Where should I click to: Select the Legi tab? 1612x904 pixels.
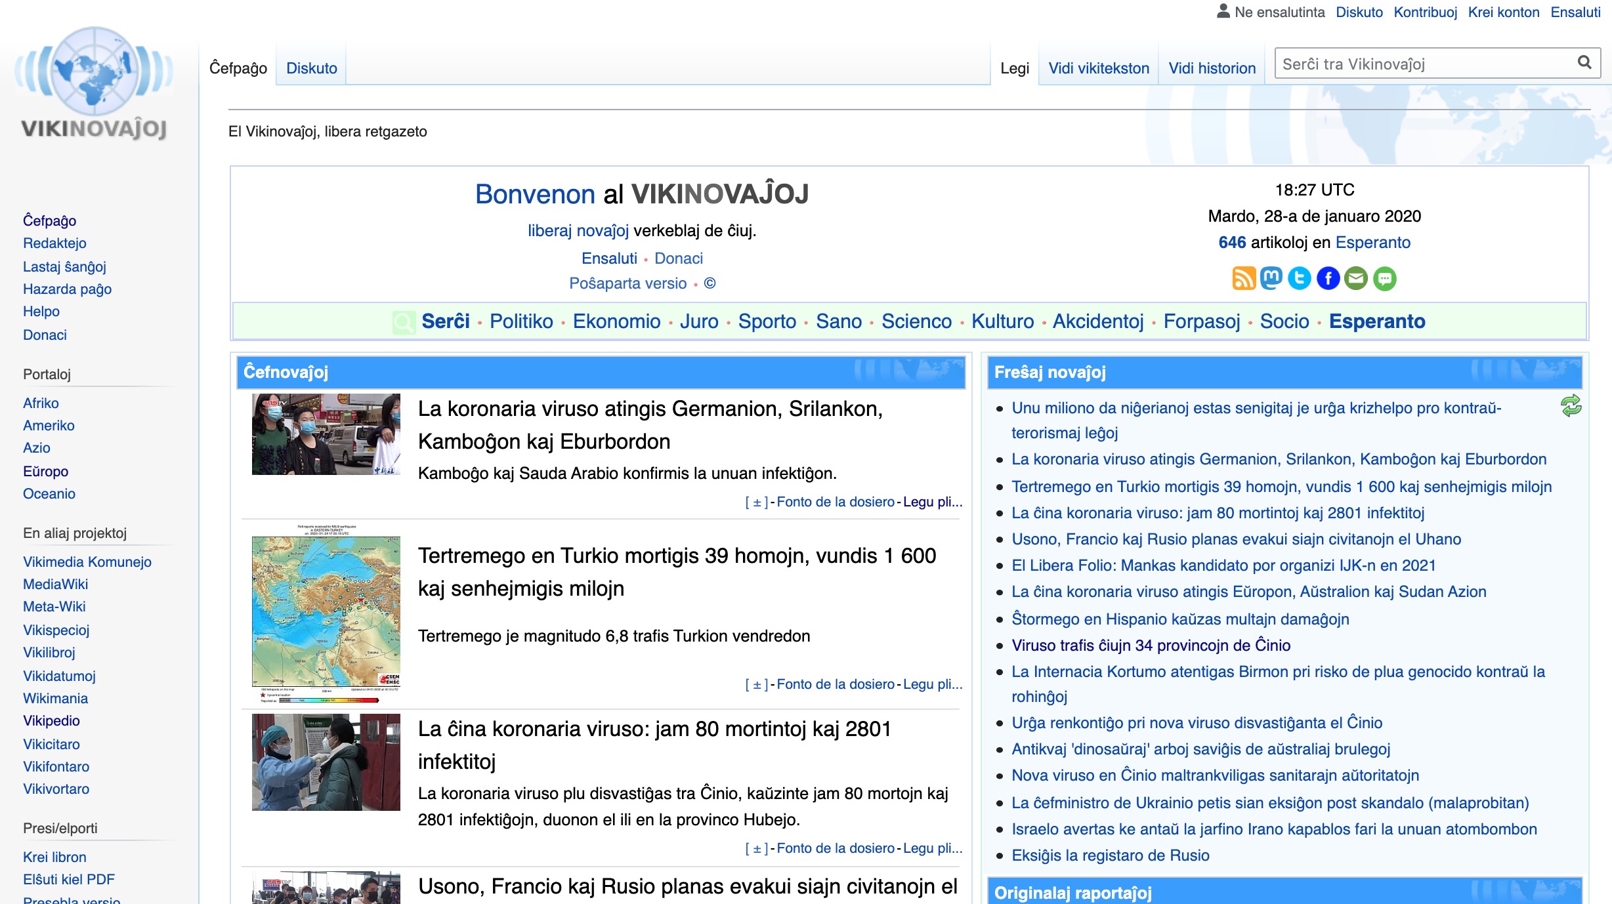click(1015, 68)
